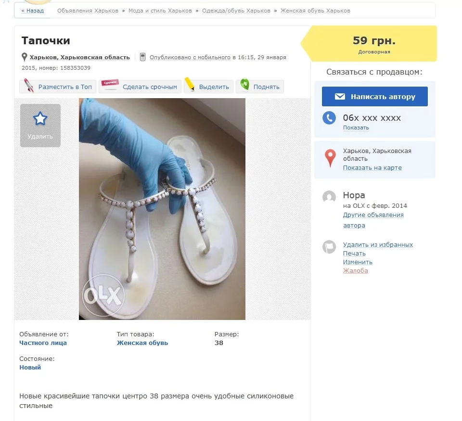The width and height of the screenshot is (462, 421).
Task: Click the blue phone icon
Action: (x=329, y=118)
